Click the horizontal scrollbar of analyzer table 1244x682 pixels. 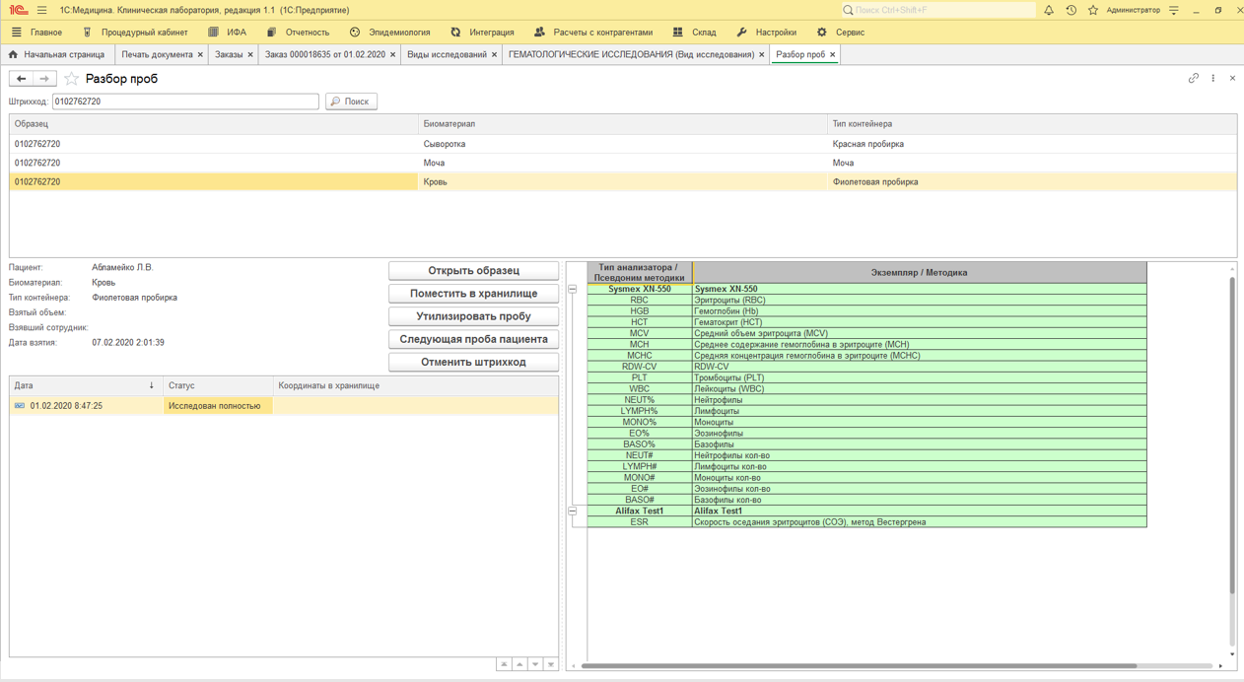pos(859,666)
